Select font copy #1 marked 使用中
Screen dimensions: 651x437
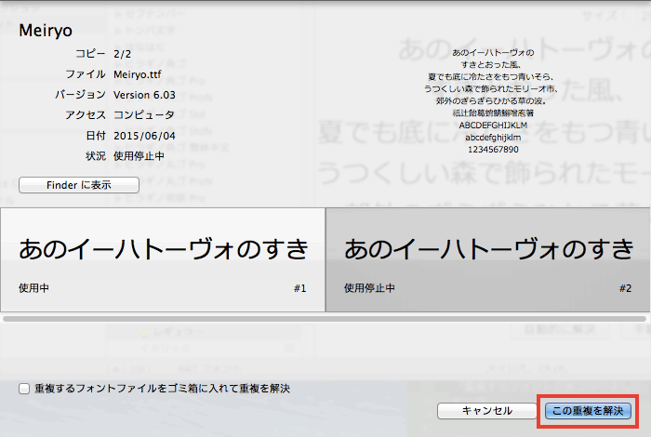163,259
